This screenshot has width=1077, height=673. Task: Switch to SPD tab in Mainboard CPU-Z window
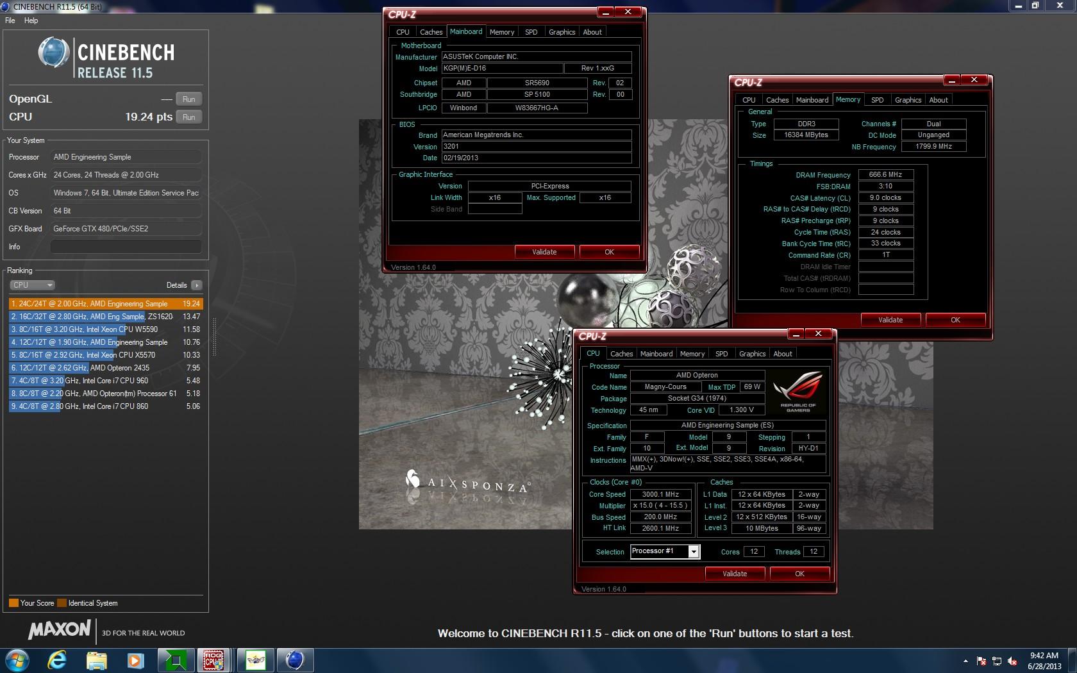pos(531,32)
